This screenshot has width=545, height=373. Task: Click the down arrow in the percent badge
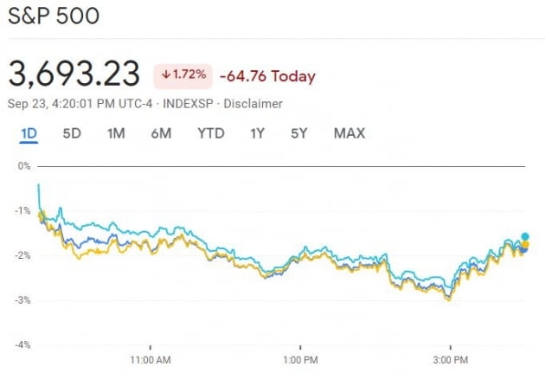click(x=165, y=75)
